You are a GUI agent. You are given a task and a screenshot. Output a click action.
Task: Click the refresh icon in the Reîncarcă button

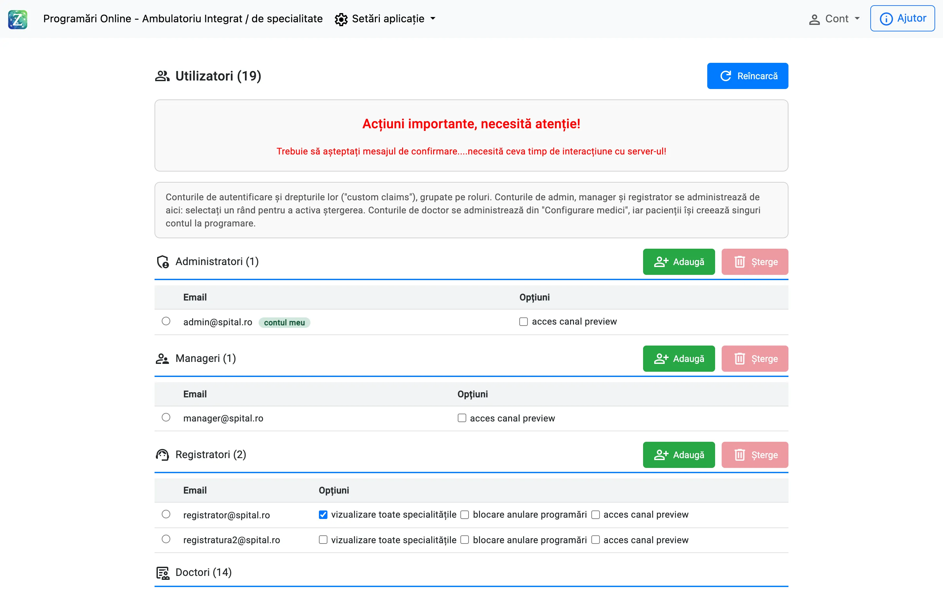[726, 76]
